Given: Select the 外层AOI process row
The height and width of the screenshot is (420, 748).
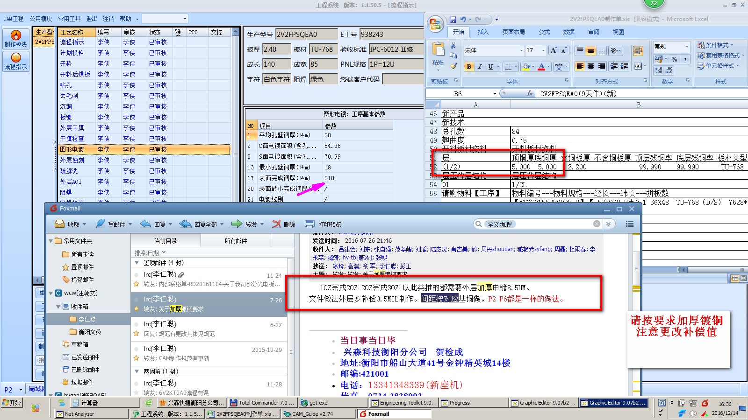Looking at the screenshot, I should point(145,182).
